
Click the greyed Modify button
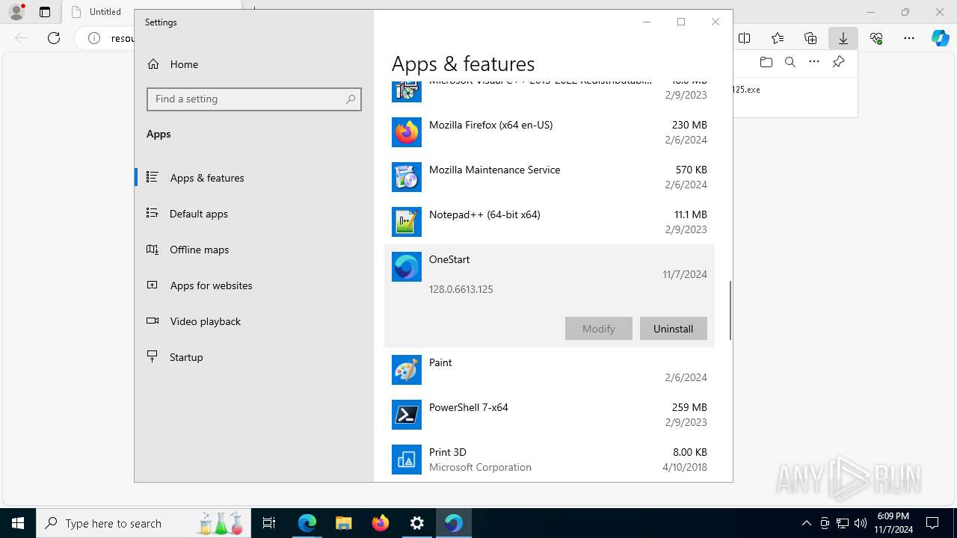tap(598, 329)
